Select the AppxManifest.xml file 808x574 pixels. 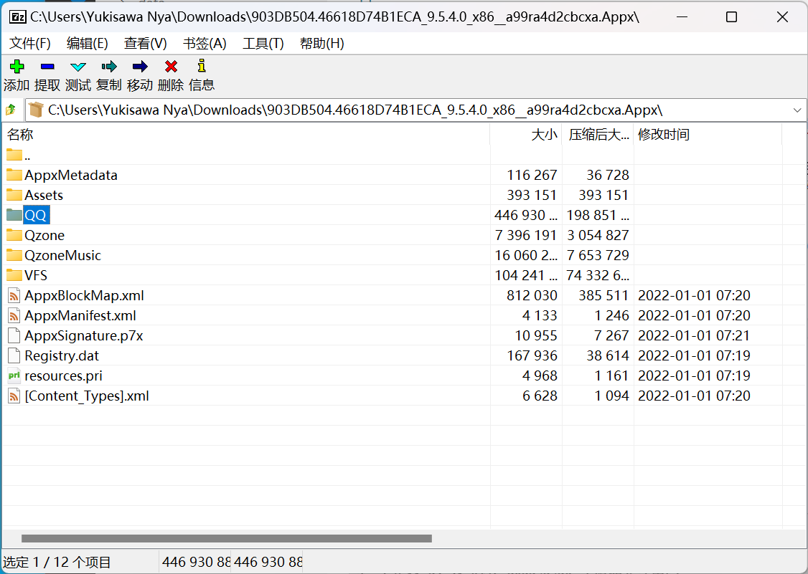[80, 315]
